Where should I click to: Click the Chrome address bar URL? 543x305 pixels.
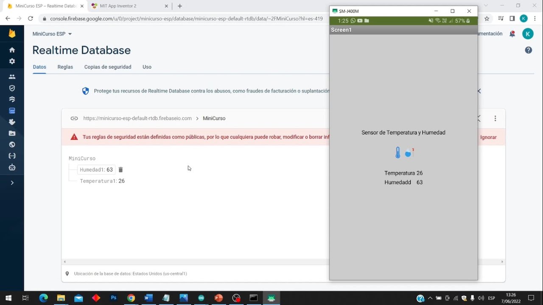(186, 19)
